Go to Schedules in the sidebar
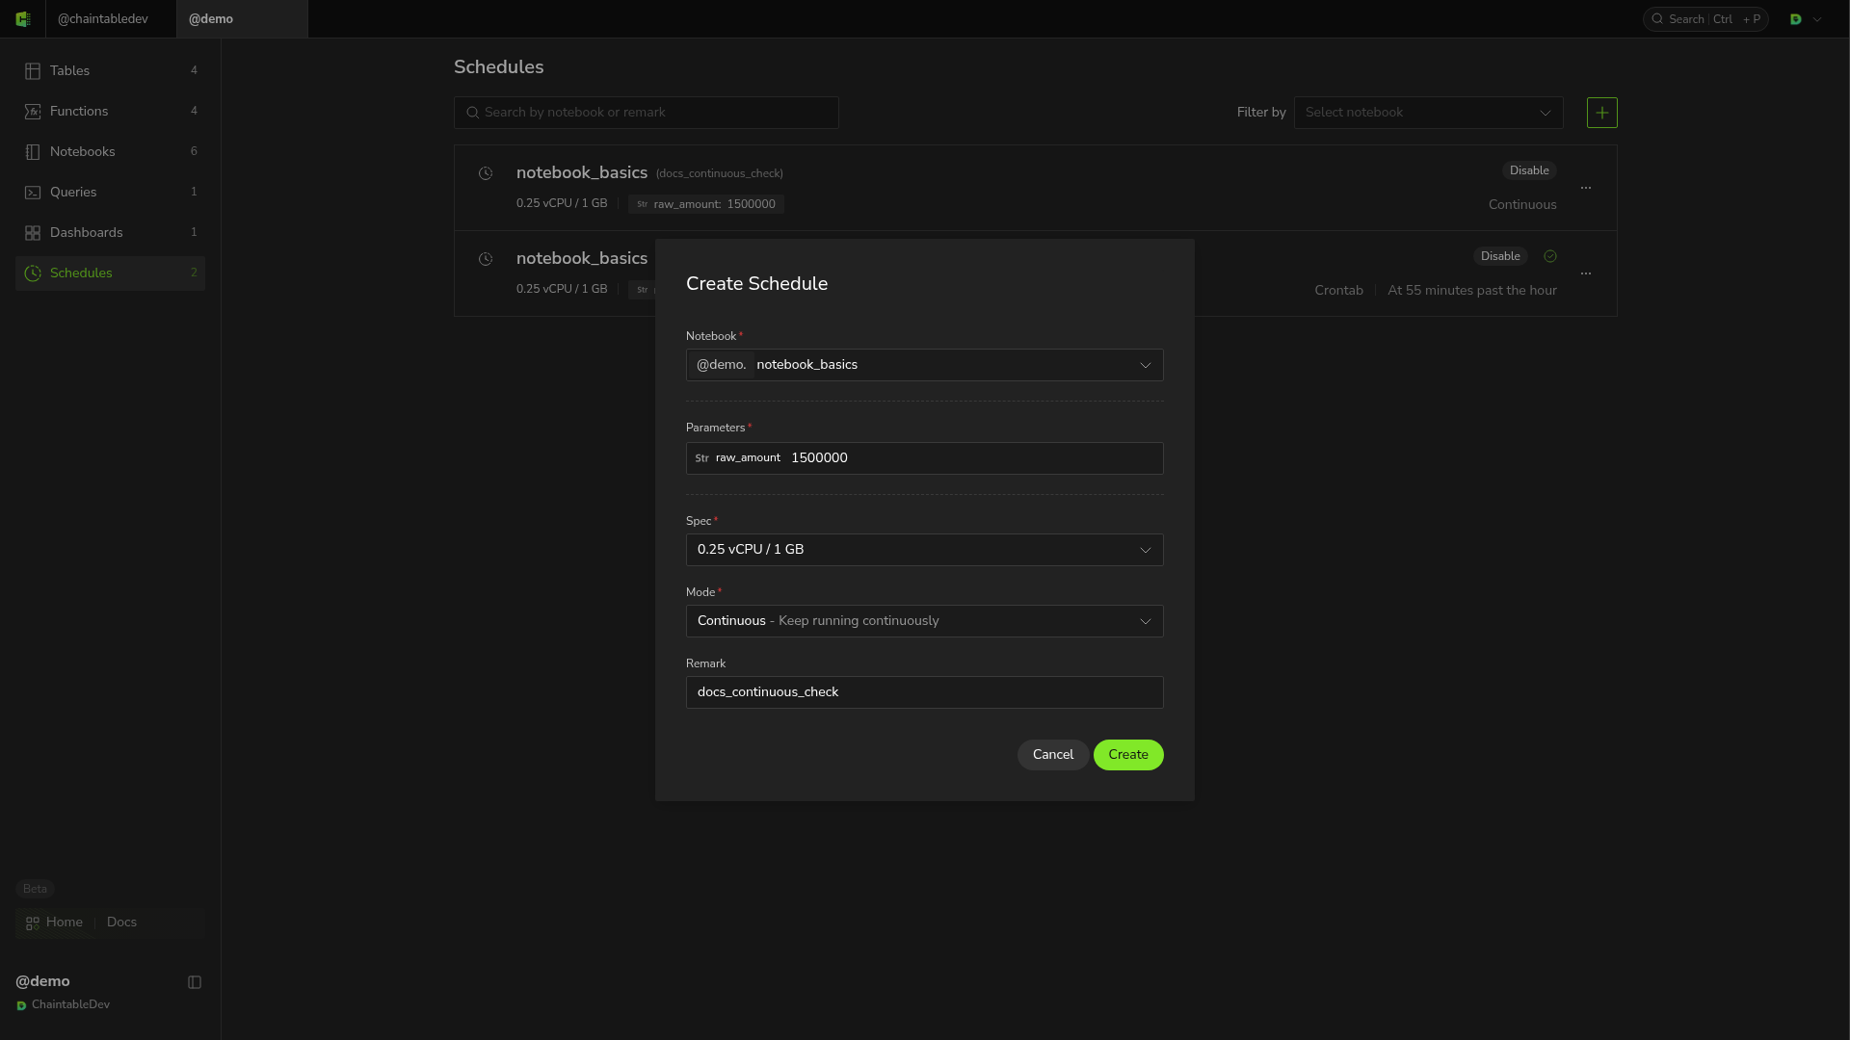 [110, 273]
